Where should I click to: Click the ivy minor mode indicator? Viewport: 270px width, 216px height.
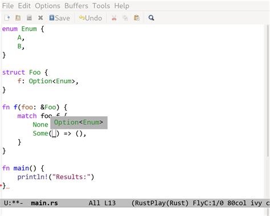point(256,203)
